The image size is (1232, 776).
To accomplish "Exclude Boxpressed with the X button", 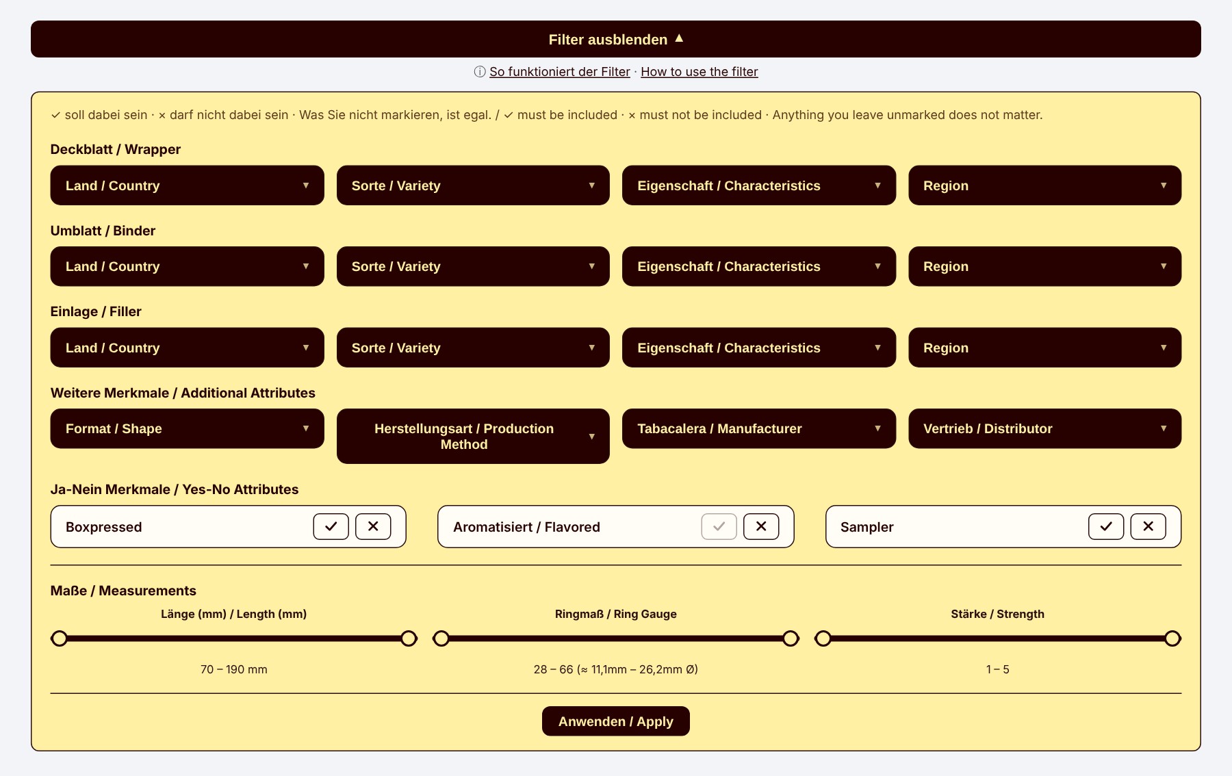I will (373, 526).
